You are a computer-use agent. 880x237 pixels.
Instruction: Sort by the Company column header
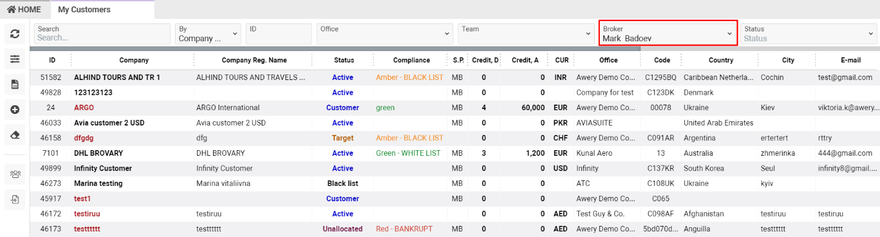tap(134, 60)
